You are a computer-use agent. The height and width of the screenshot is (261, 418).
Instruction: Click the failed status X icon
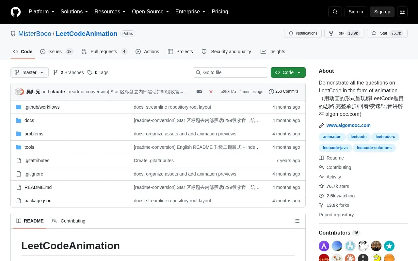pos(211,92)
